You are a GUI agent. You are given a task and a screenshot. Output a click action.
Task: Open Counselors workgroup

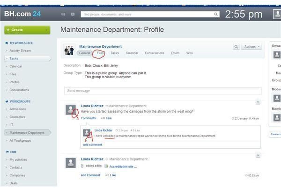coord(17,117)
